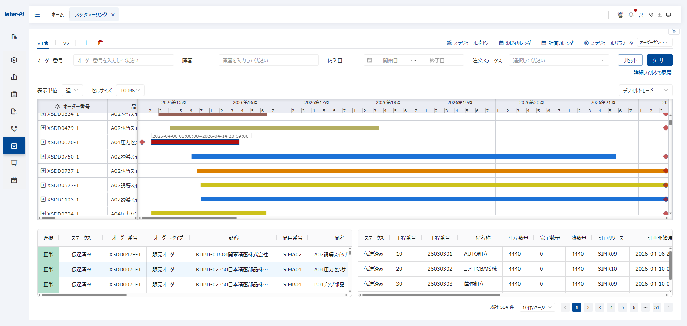Viewport: 687px width, 326px height.
Task: Select version tab V1
Action: coord(43,43)
